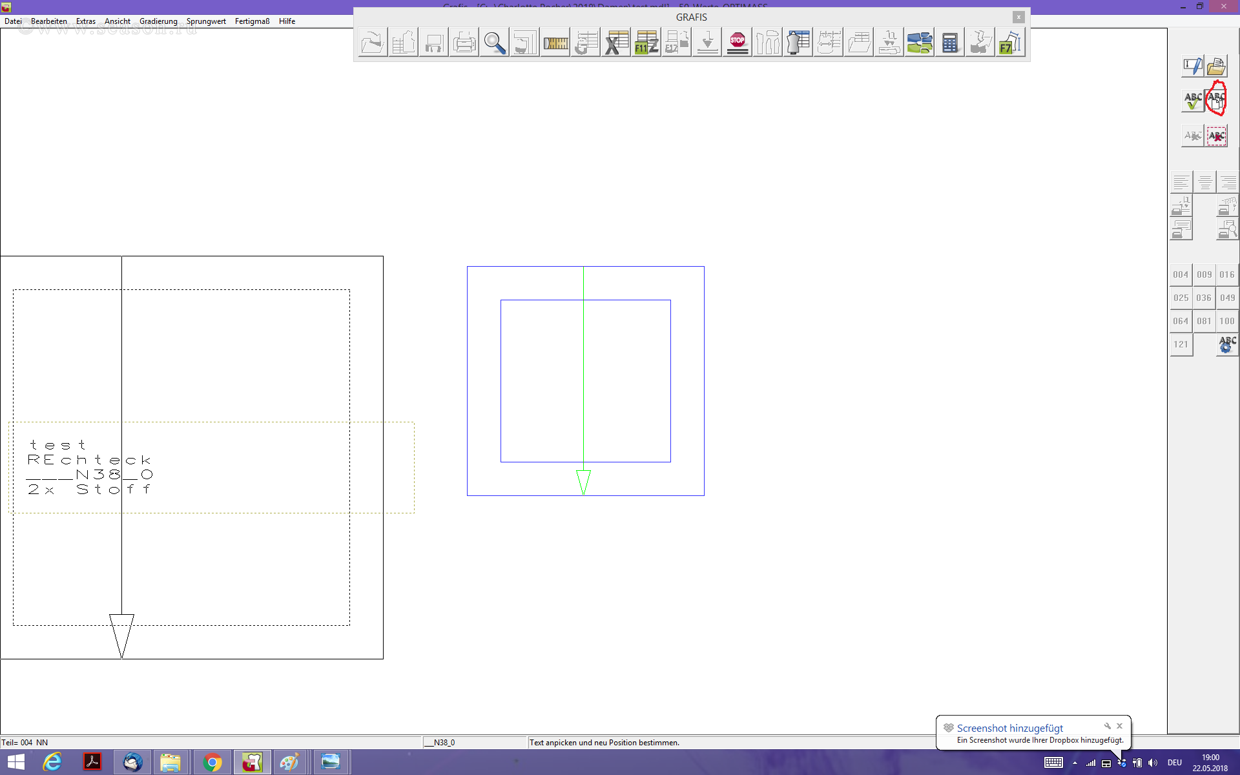This screenshot has width=1240, height=775.
Task: Choose left text alignment
Action: pyautogui.click(x=1181, y=183)
